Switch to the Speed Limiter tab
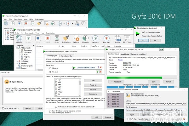189x126 pixels. tap(125, 54)
